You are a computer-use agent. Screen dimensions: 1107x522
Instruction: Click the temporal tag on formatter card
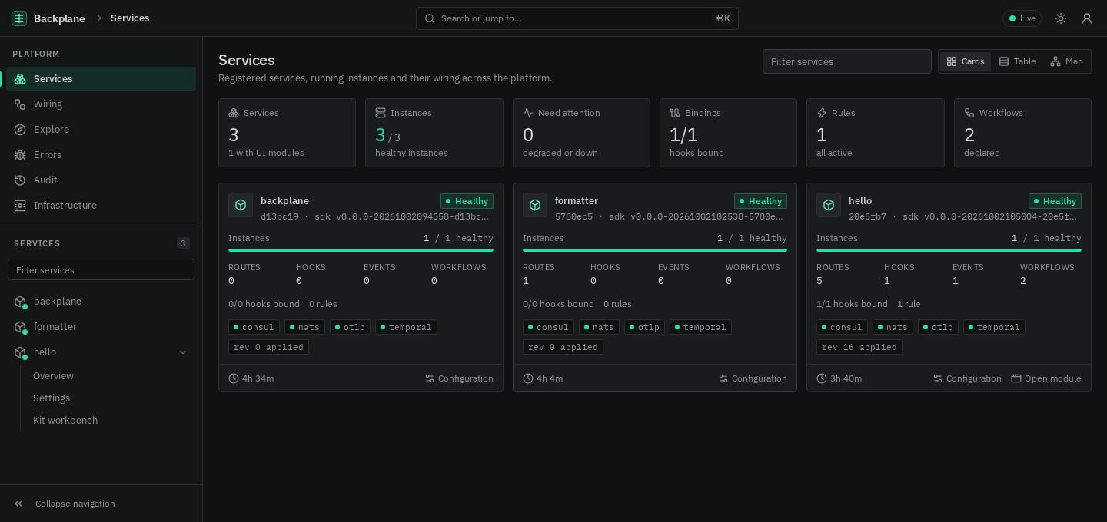700,327
